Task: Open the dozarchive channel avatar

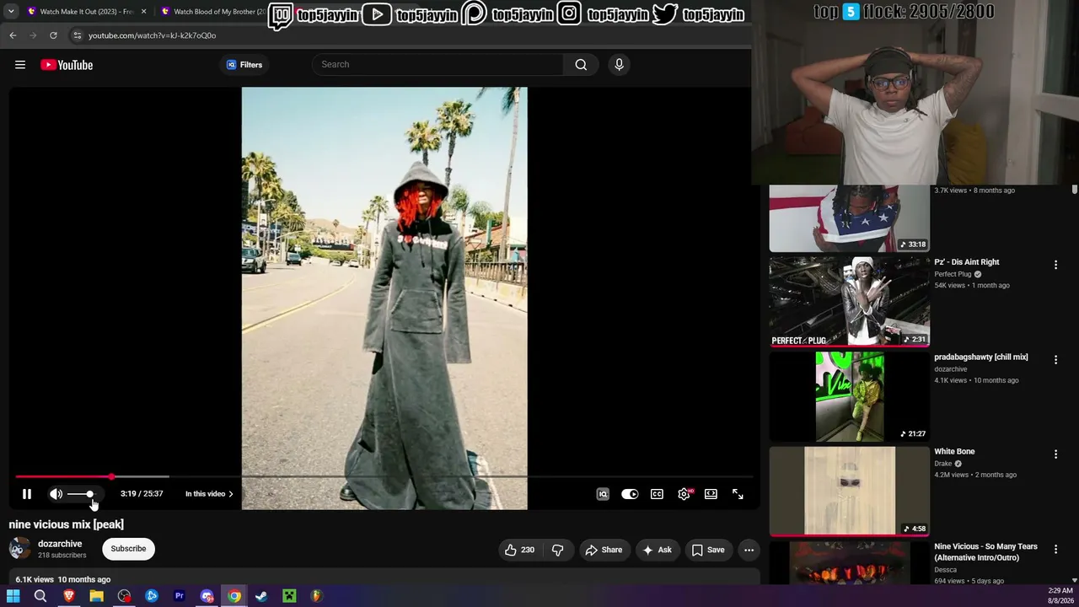Action: pyautogui.click(x=19, y=549)
